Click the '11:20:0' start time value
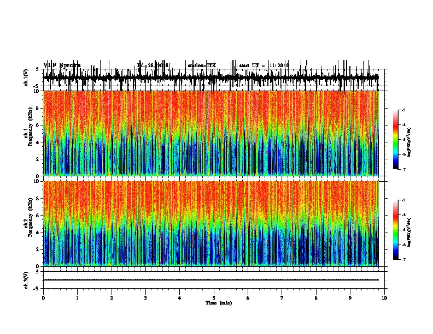Viewport: 433px width, 334px height. [279, 65]
